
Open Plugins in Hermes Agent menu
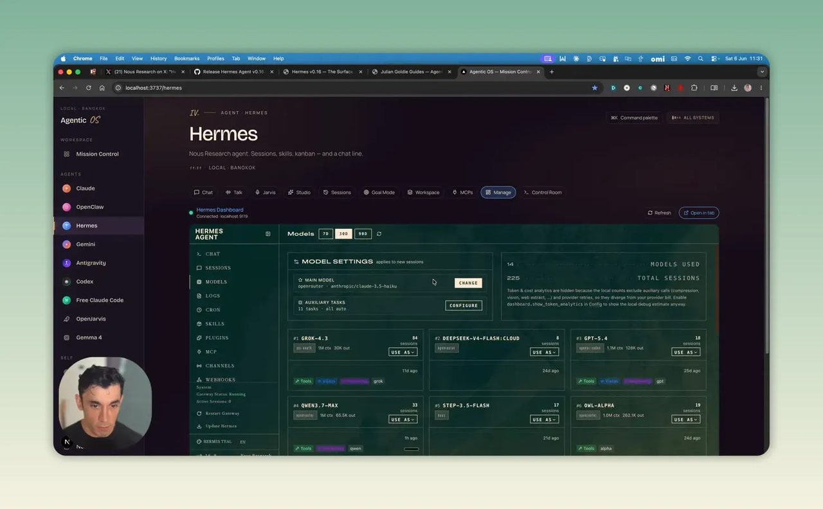tap(217, 338)
